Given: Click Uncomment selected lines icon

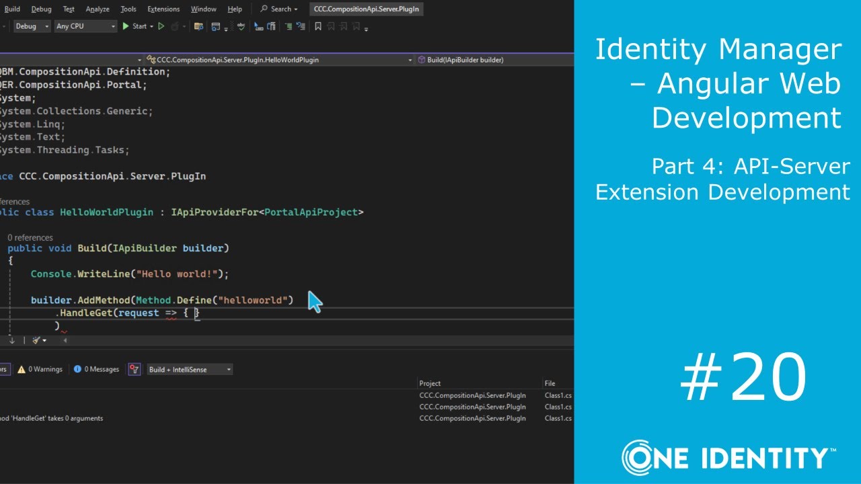Looking at the screenshot, I should tap(301, 26).
